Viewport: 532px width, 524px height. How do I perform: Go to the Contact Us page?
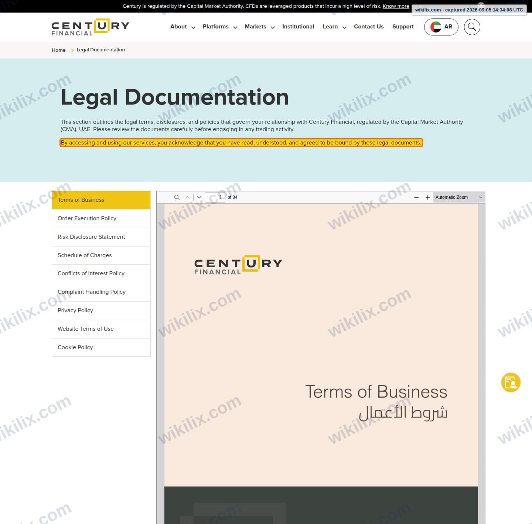369,27
